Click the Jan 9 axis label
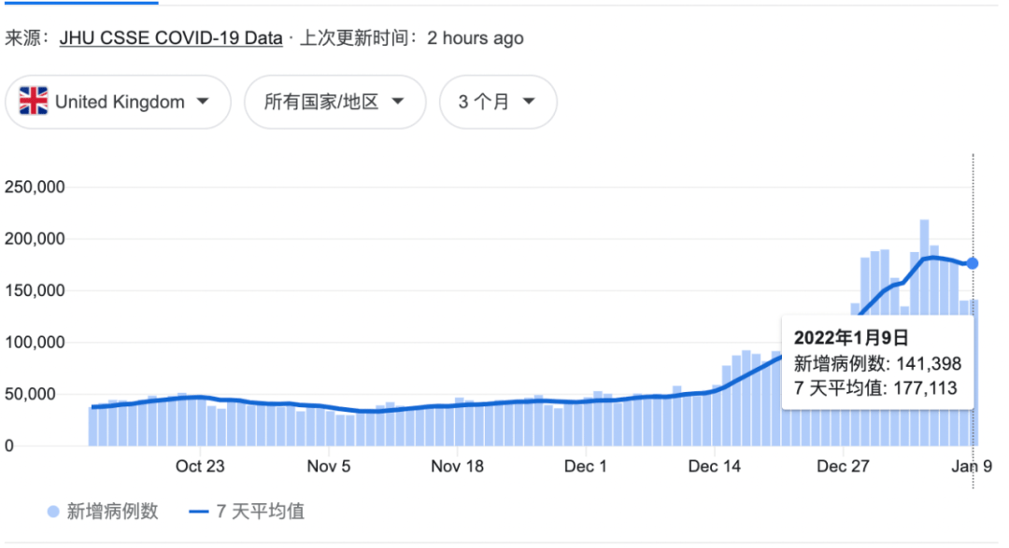The width and height of the screenshot is (1009, 548). (x=972, y=466)
